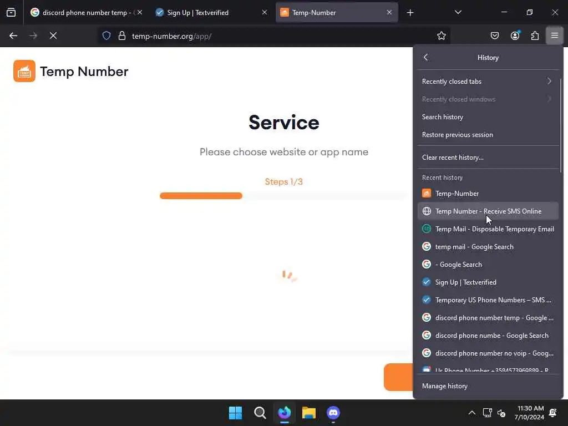Click the Temp Number orange logo

[x=24, y=71]
